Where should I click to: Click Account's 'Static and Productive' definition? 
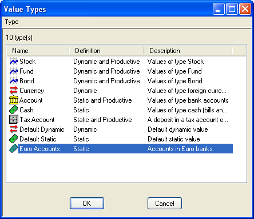click(102, 100)
